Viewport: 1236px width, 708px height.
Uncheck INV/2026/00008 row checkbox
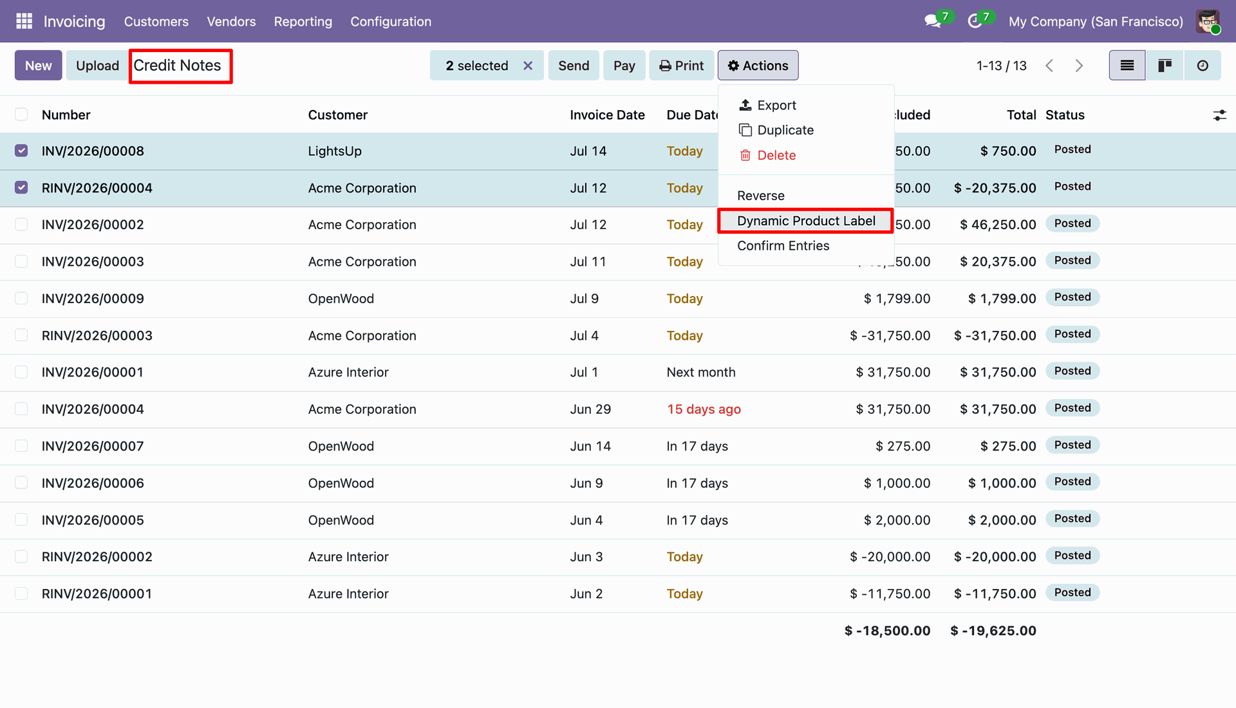21,151
